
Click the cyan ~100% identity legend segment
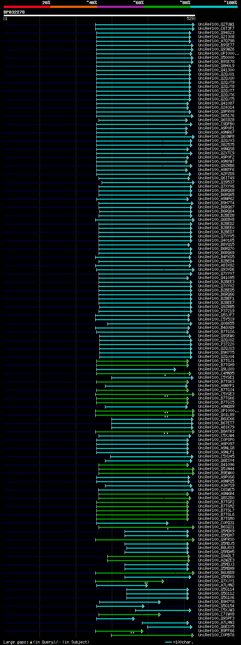[214, 7]
